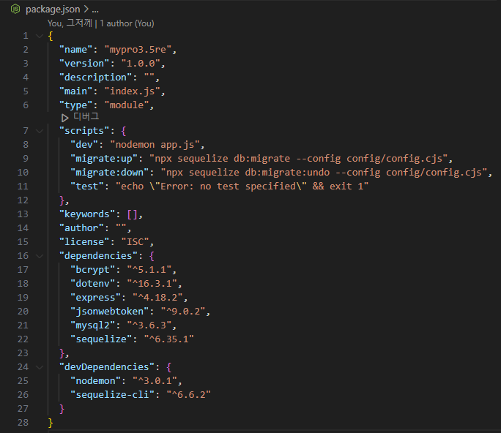Click the "express" dependency key

[x=95, y=298]
